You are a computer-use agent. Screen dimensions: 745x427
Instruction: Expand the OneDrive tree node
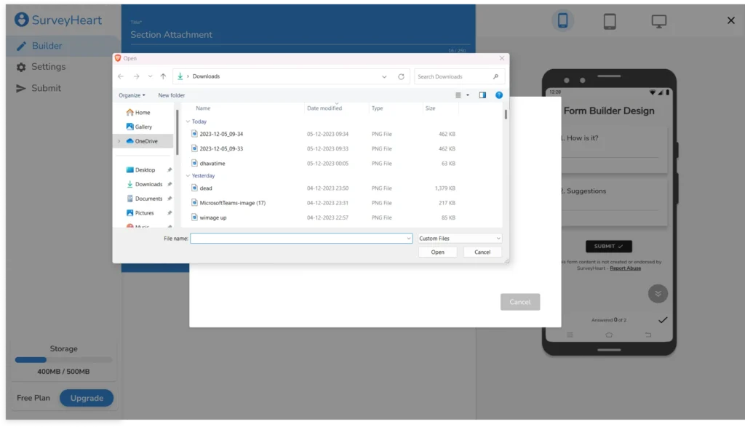coord(120,141)
